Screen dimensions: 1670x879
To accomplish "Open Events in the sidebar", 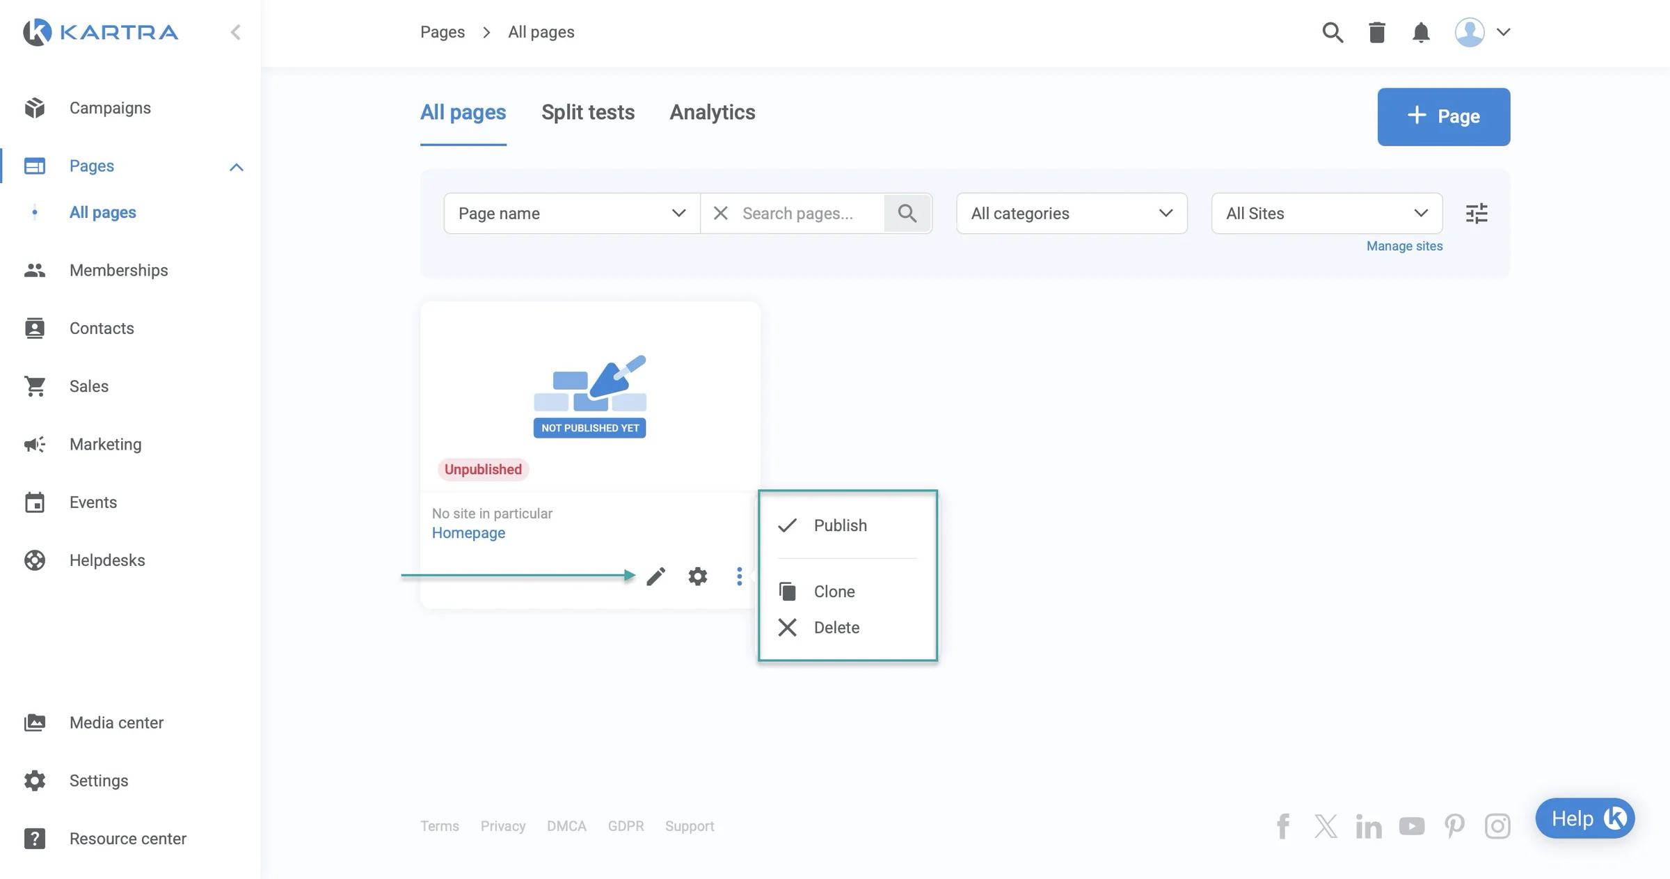I will pyautogui.click(x=93, y=502).
